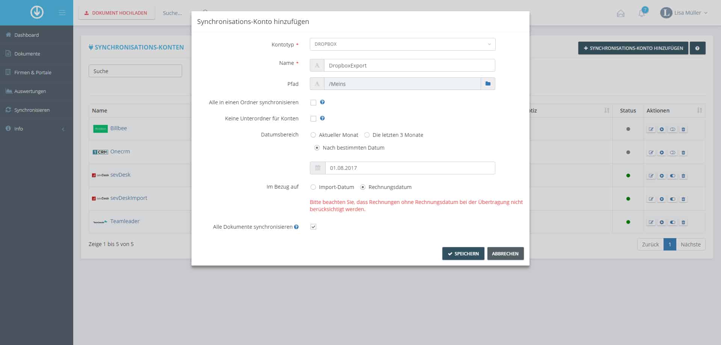
Task: Select Die letzten 3 Monate option
Action: coord(367,135)
